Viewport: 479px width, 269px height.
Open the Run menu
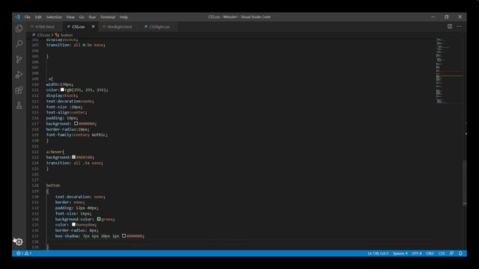(92, 17)
